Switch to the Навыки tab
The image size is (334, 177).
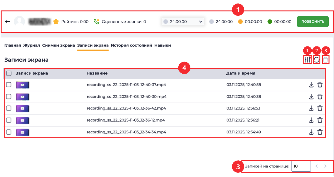(163, 45)
